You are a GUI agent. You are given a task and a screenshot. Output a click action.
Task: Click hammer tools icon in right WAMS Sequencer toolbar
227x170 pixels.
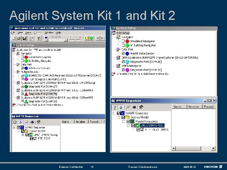tap(141, 107)
